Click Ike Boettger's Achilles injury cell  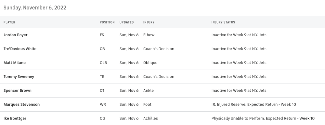click(150, 118)
